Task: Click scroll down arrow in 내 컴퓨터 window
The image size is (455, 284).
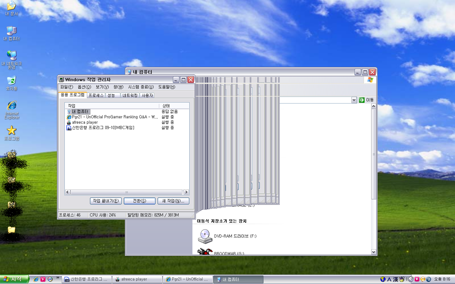Action: [x=373, y=252]
